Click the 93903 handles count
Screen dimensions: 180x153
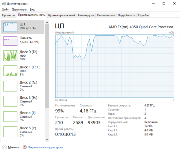click(94, 123)
